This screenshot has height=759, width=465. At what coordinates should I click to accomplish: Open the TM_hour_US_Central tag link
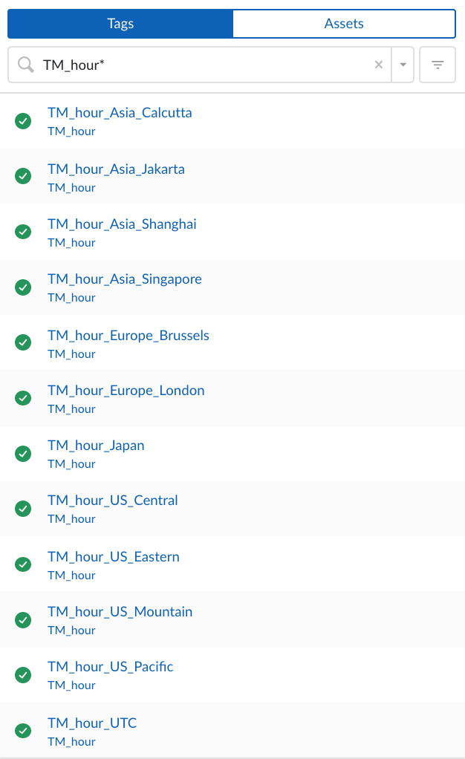click(113, 501)
